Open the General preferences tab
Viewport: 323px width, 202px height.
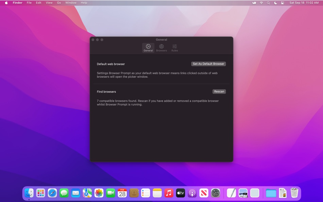click(x=148, y=48)
